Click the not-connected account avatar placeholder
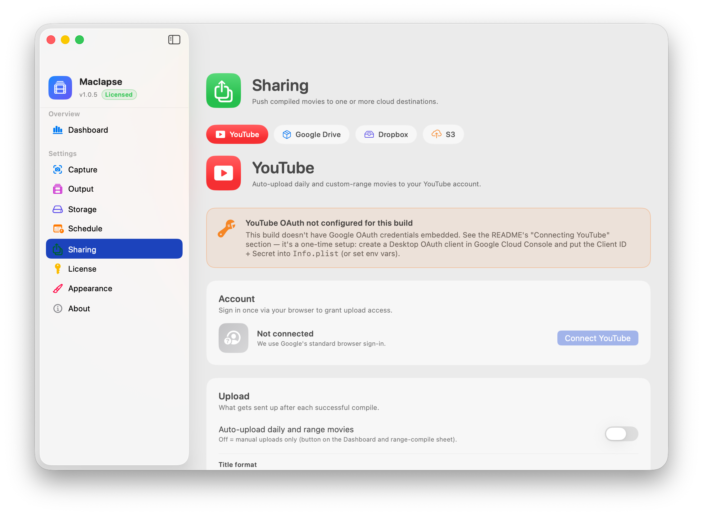Image resolution: width=703 pixels, height=516 pixels. point(233,338)
